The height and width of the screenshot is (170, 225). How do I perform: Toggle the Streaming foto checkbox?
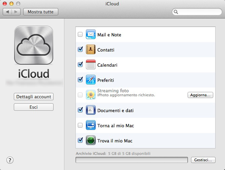(x=80, y=95)
